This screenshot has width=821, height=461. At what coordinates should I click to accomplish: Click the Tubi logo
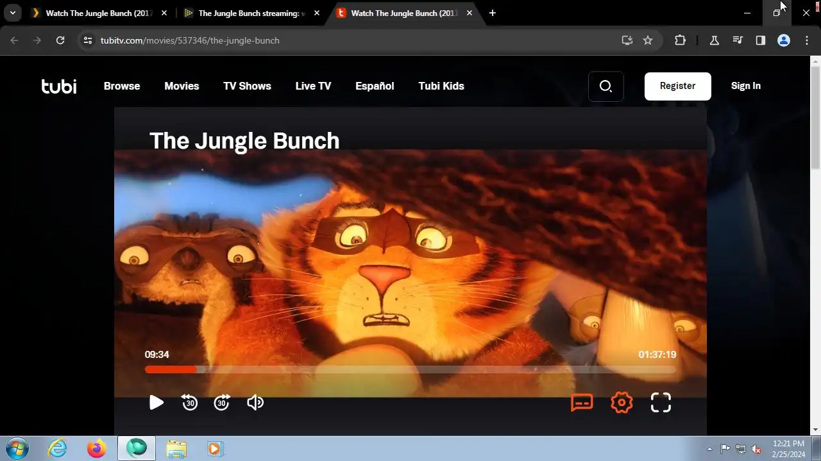[59, 86]
